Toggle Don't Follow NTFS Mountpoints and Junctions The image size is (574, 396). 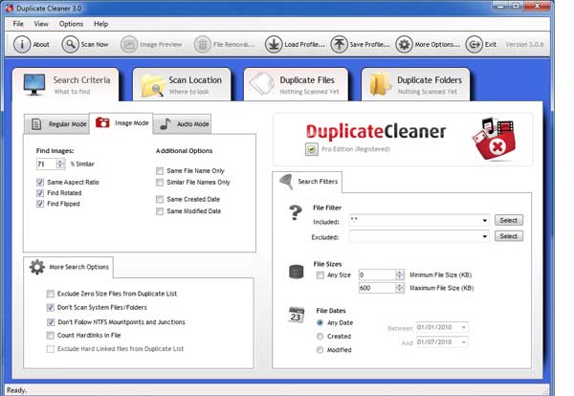tap(51, 322)
